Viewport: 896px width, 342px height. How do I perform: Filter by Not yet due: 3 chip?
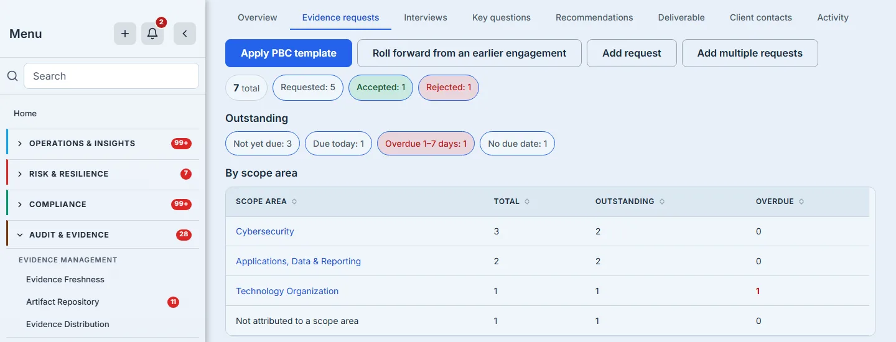(263, 144)
